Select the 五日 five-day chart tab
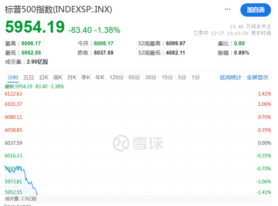 (28, 77)
